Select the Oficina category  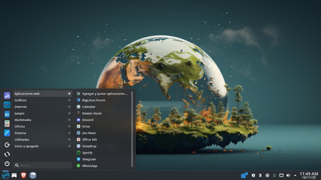(x=43, y=126)
